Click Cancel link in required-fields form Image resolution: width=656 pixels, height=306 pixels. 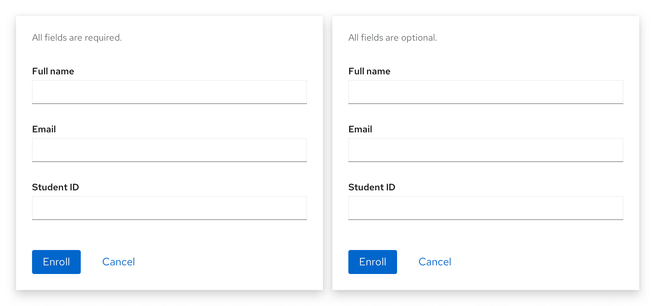click(x=118, y=262)
